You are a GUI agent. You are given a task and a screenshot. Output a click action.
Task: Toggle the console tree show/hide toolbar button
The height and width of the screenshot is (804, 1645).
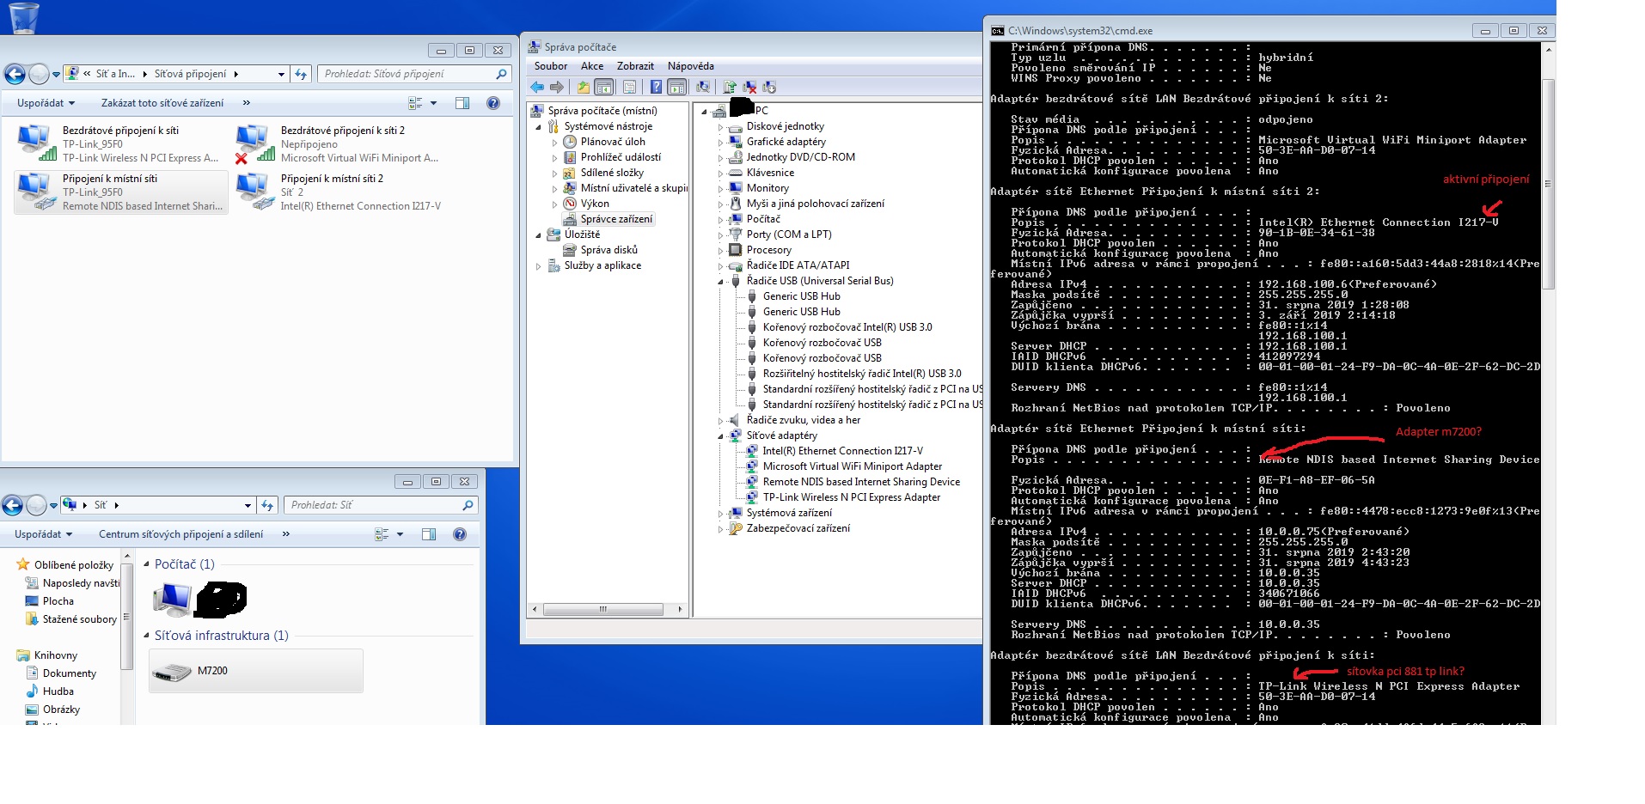(604, 87)
